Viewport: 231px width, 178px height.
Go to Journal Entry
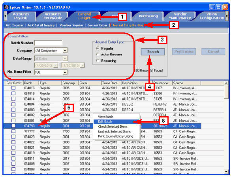pos(97,25)
